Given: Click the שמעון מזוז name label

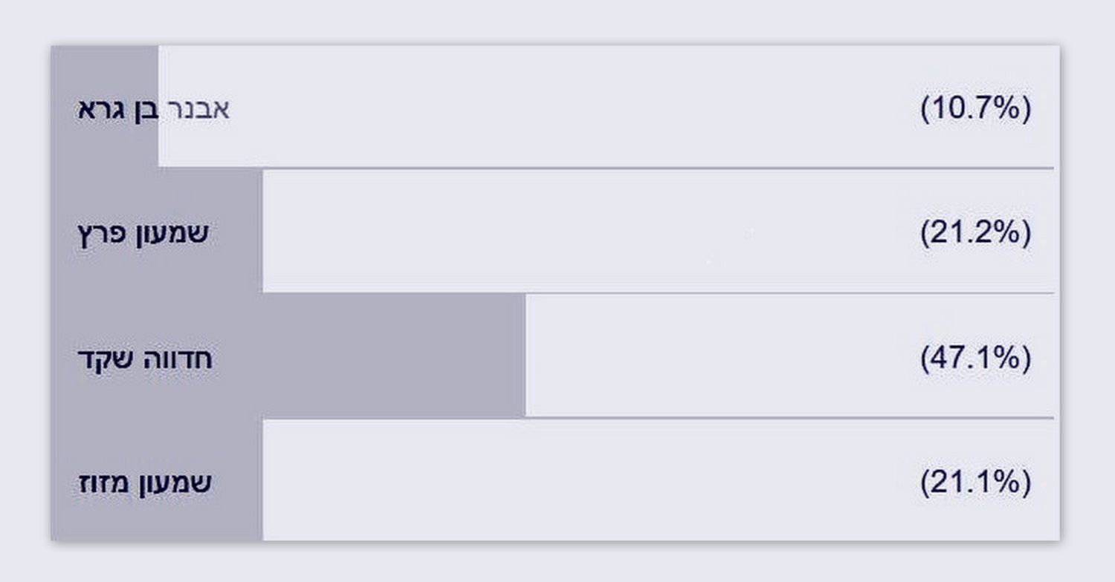Looking at the screenshot, I should click(145, 483).
